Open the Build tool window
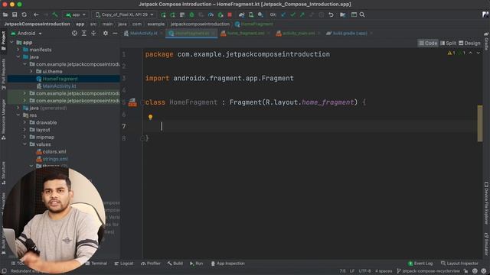Viewport: 490px width, 275px height. point(175,264)
